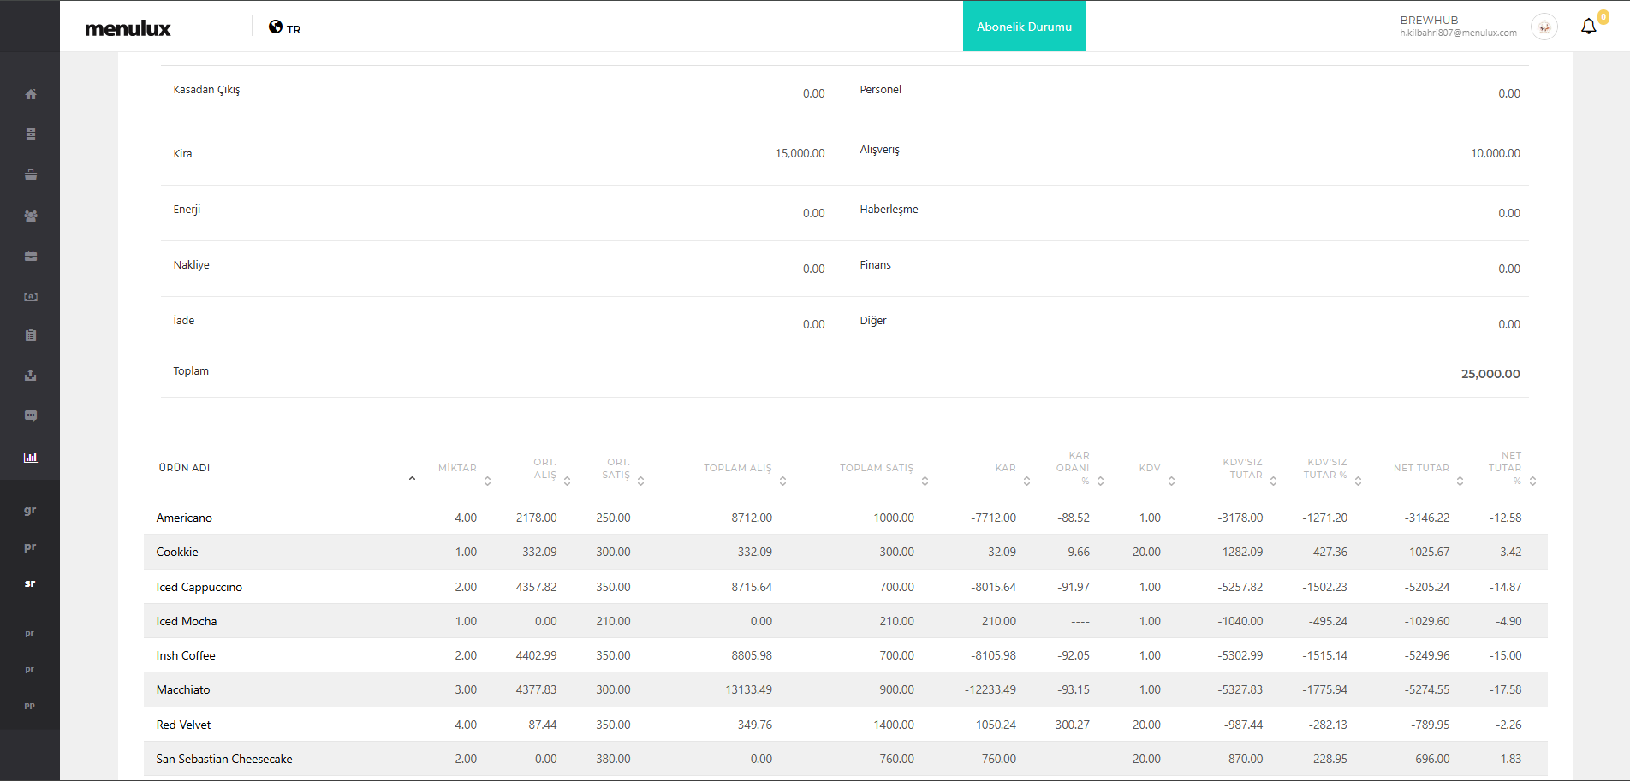Click the home icon in the sidebar

(x=31, y=94)
